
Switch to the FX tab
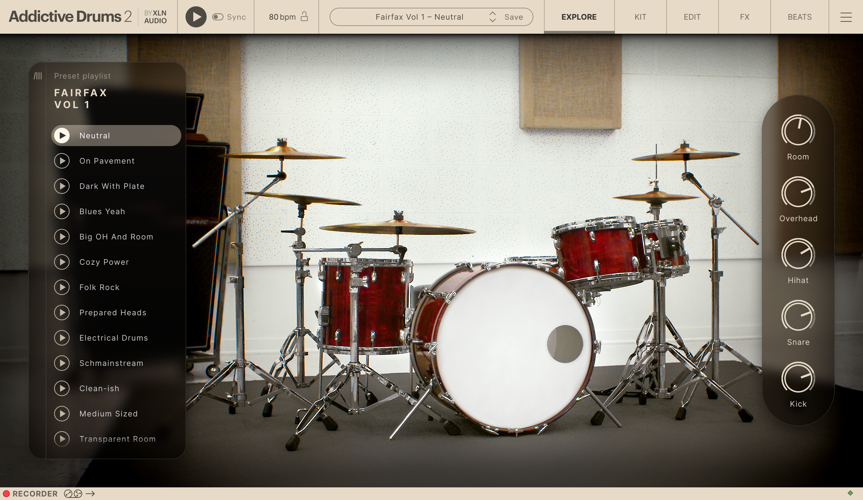[745, 17]
